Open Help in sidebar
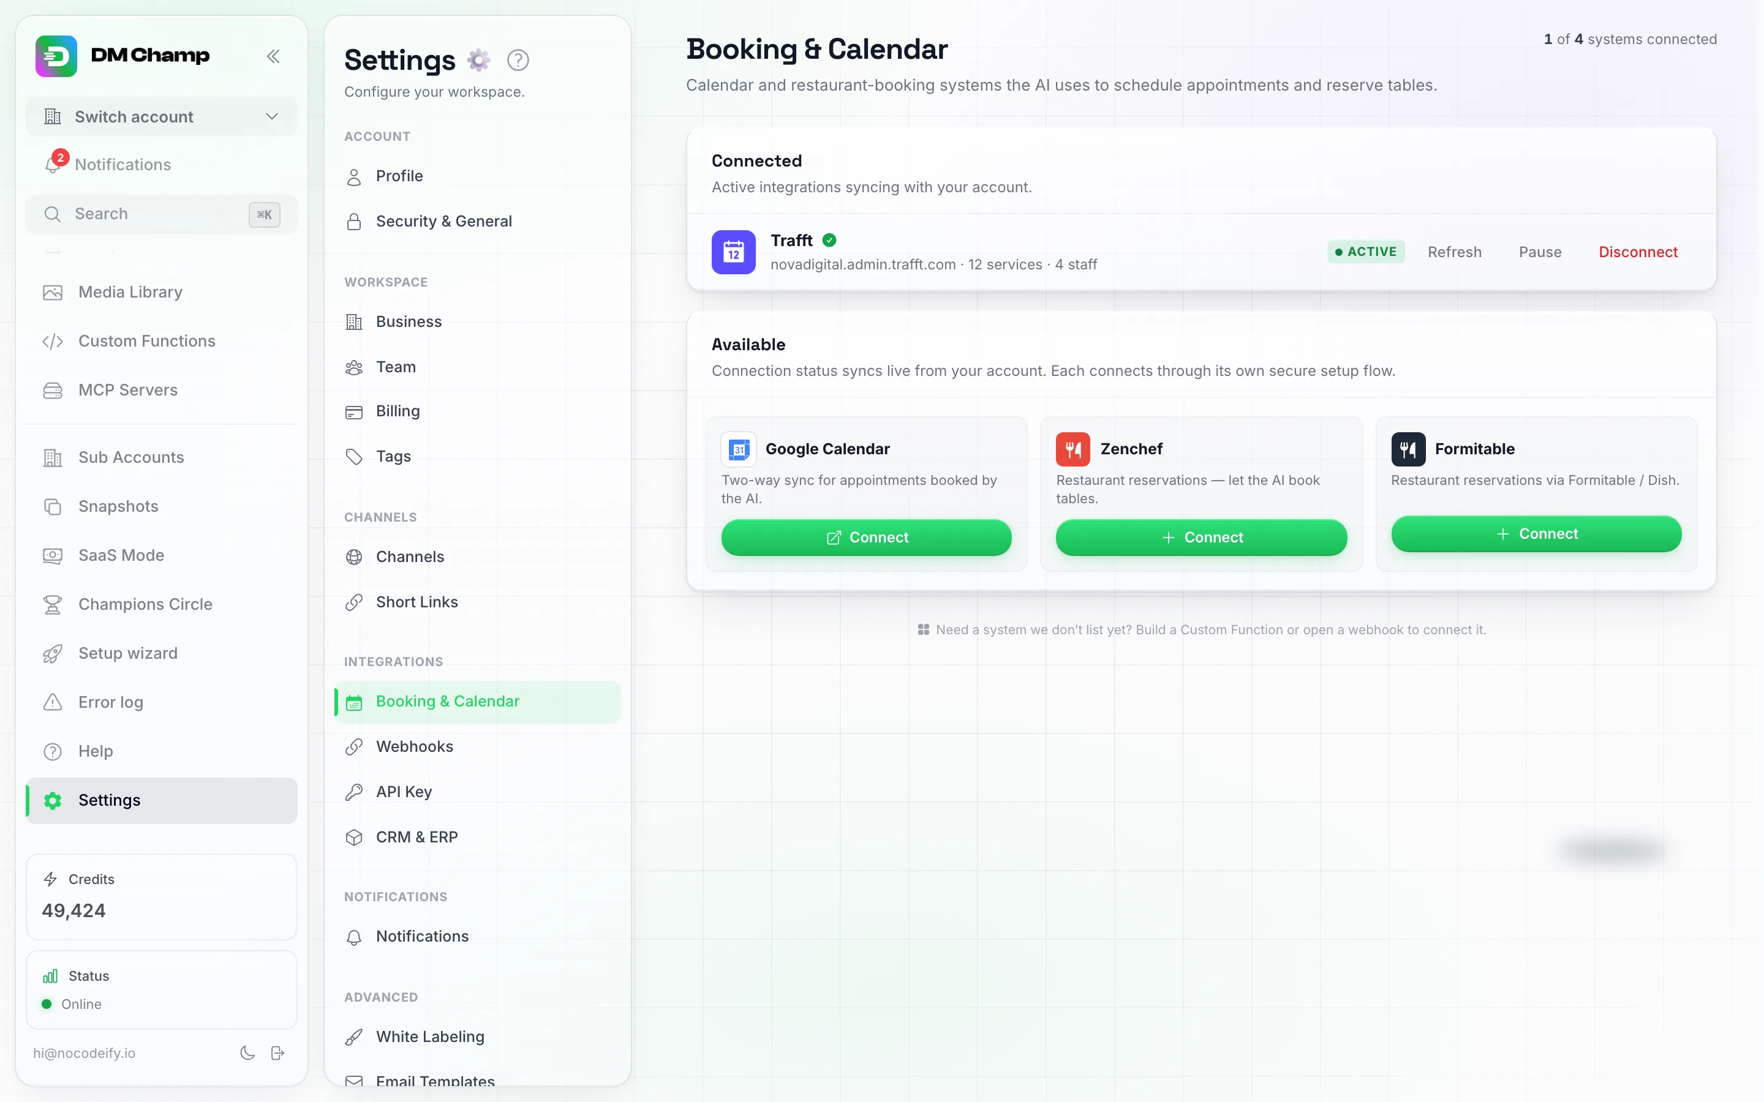The image size is (1764, 1102). click(161, 751)
